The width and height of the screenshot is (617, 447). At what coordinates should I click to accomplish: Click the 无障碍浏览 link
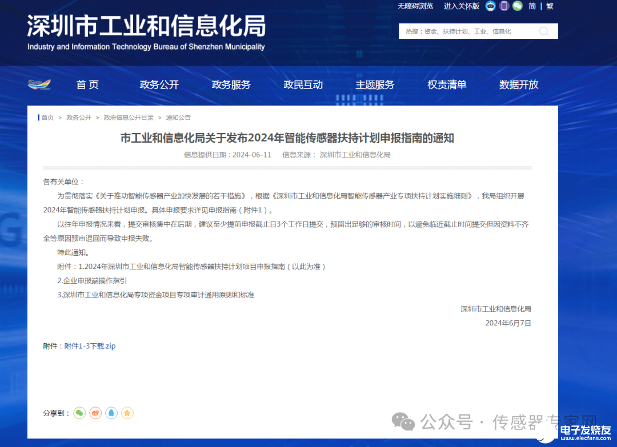point(415,6)
